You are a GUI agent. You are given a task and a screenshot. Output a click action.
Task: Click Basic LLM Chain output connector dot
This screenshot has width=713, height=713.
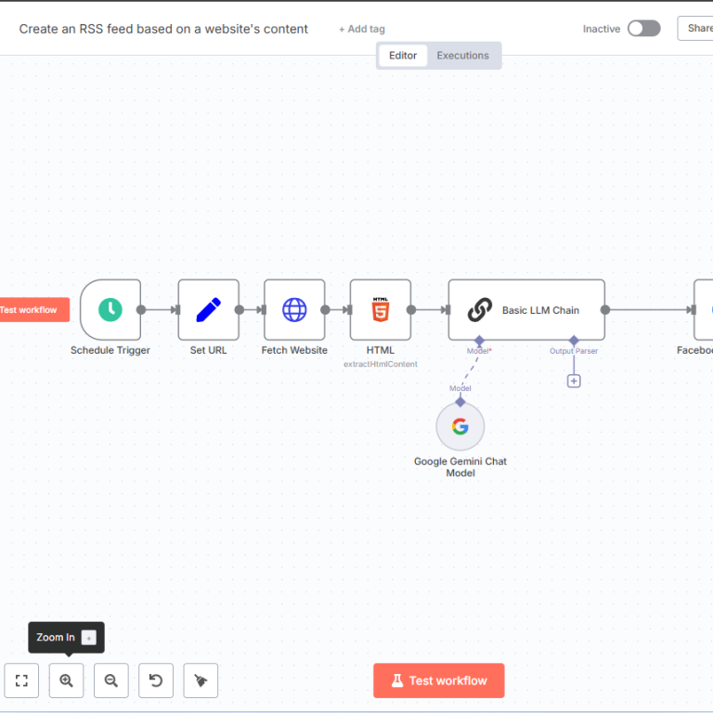pyautogui.click(x=605, y=310)
